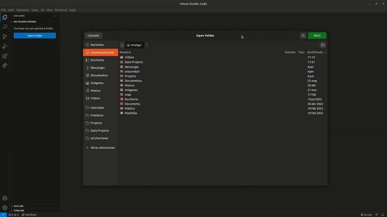The width and height of the screenshot is (387, 217).
Task: Select the Música folder row in list
Action: [x=223, y=86]
